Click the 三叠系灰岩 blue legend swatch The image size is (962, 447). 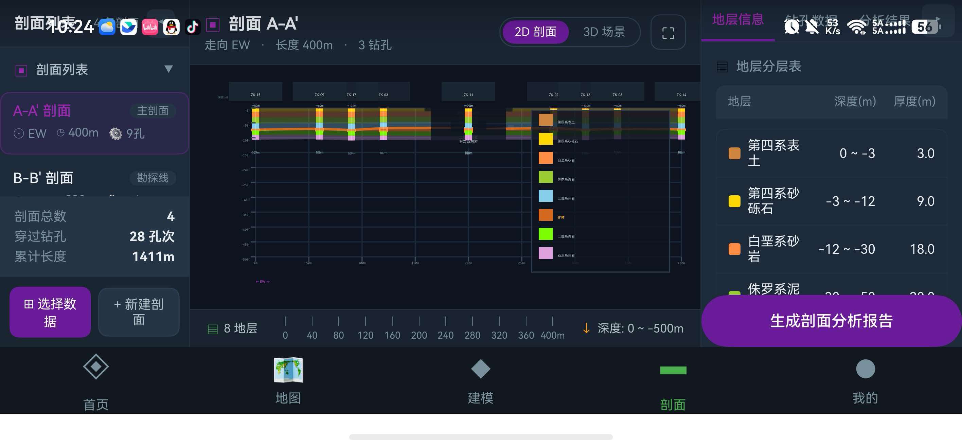[x=546, y=196]
